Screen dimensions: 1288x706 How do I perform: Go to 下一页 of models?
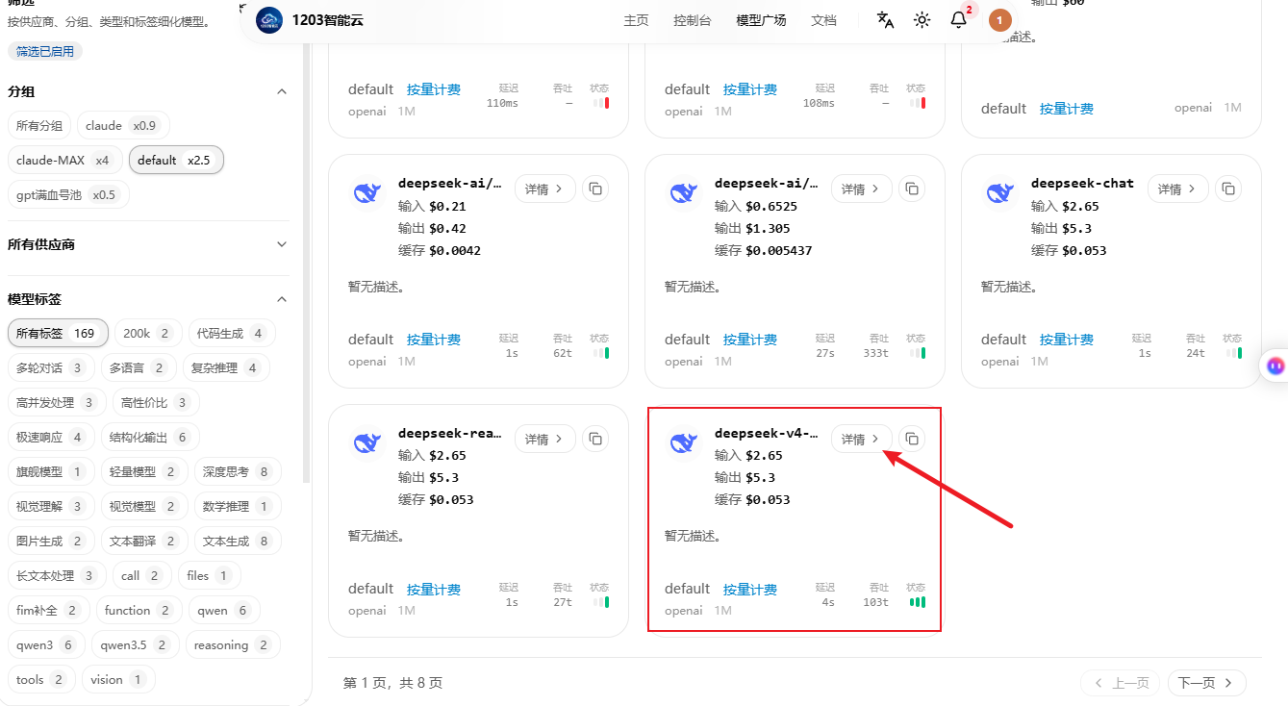(x=1207, y=683)
